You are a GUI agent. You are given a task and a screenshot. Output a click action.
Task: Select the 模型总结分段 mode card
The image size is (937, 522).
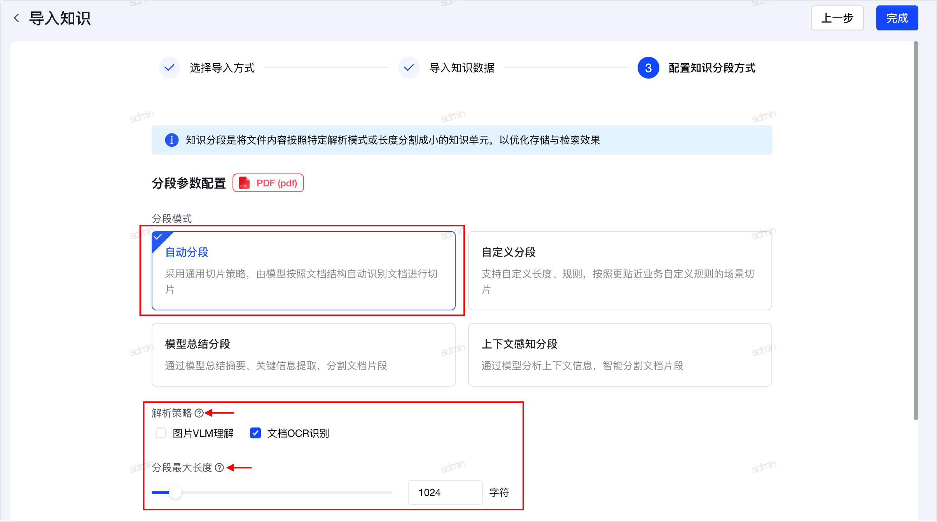click(x=303, y=355)
